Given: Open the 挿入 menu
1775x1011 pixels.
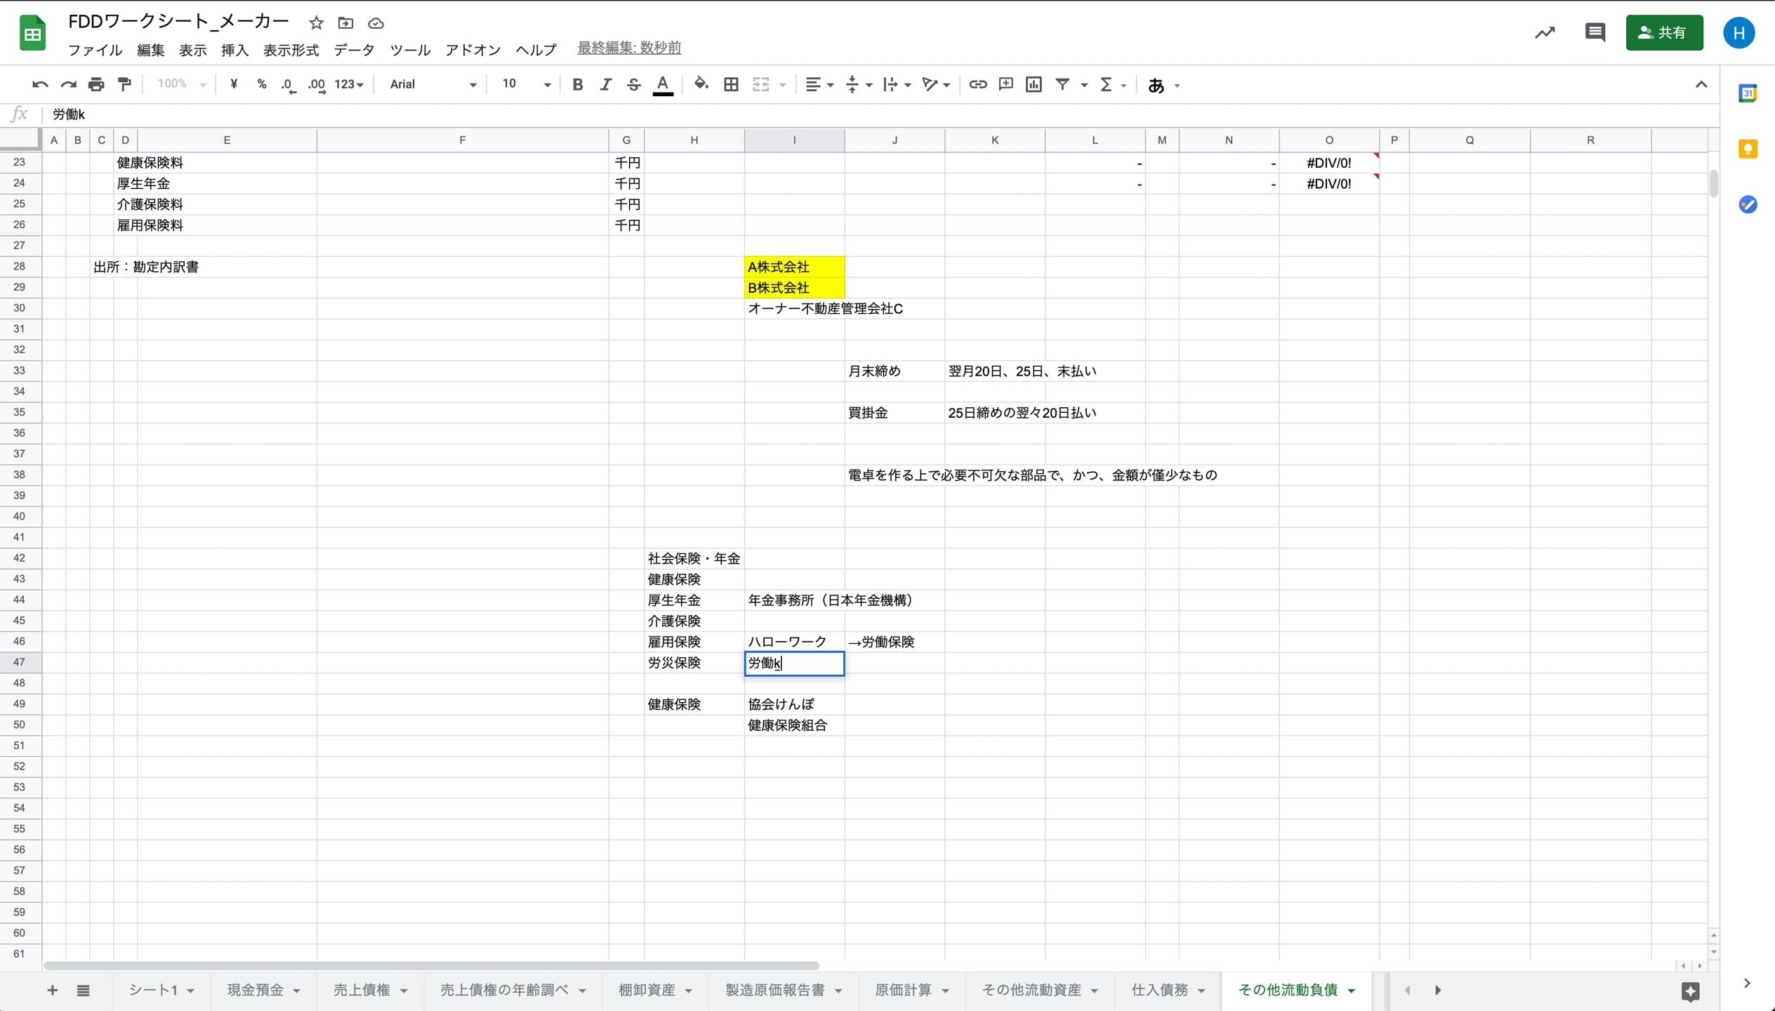Looking at the screenshot, I should [235, 49].
